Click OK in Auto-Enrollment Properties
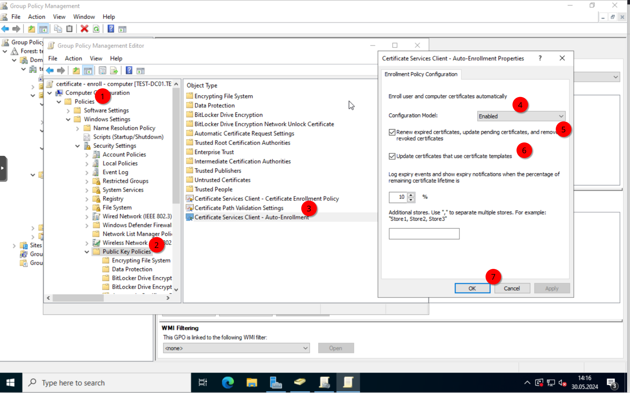Viewport: 630px width, 393px height. coord(472,288)
